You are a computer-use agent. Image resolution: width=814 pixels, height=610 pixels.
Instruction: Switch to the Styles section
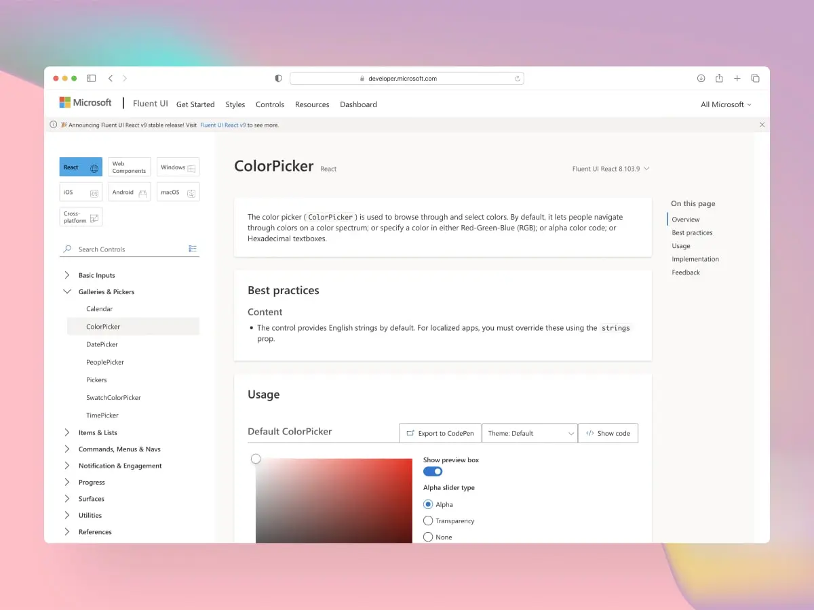click(x=235, y=104)
